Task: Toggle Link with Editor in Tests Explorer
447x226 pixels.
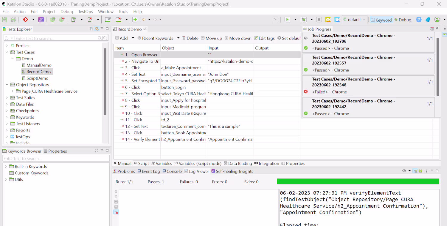Action: 97,29
